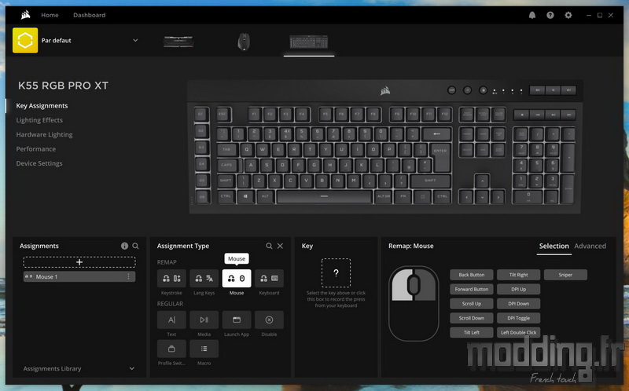Go to the Home tab
Screen dimensions: 629x391
[50, 15]
